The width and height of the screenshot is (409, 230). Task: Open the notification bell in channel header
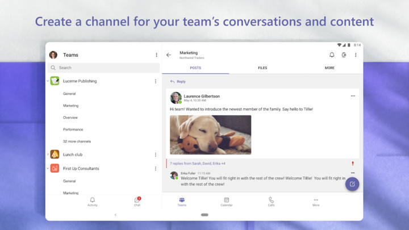(332, 55)
